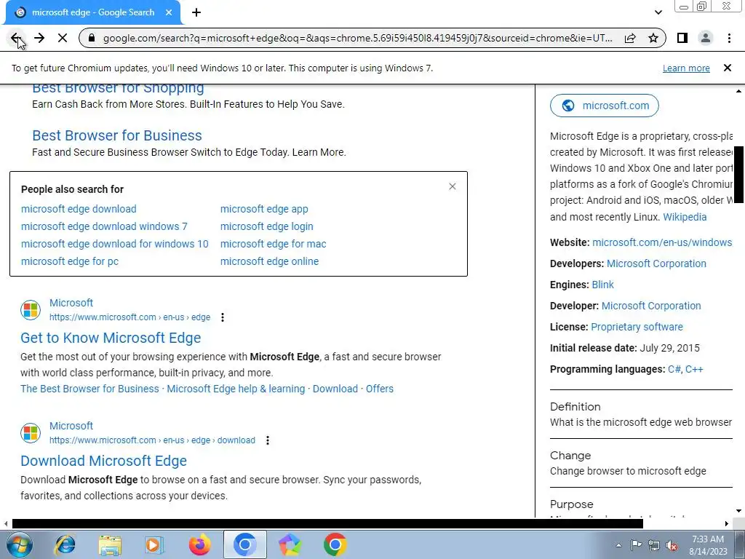Select the microsoft edge Google Search tab
Screen dimensions: 745x559
click(x=92, y=12)
